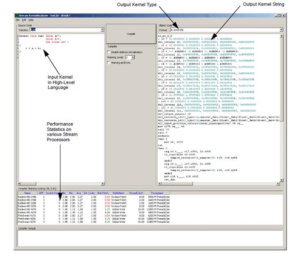
Task: Click the BottleNeck column header
Action: point(119,193)
